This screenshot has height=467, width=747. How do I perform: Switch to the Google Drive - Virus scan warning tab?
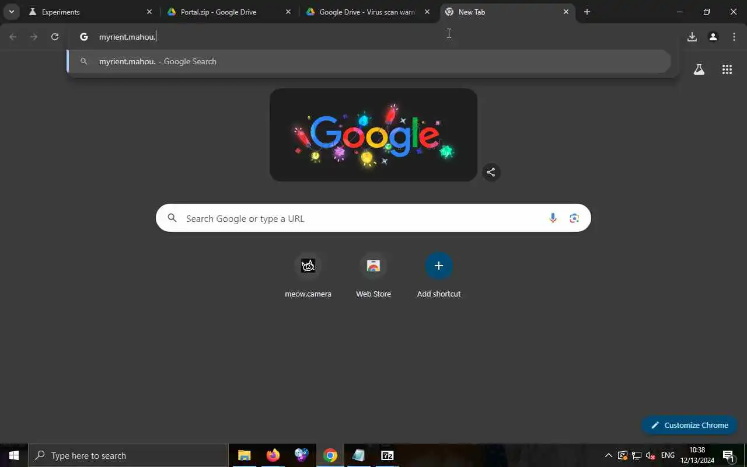pos(368,12)
